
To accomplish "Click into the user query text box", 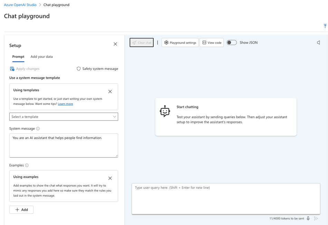I will click(226, 199).
